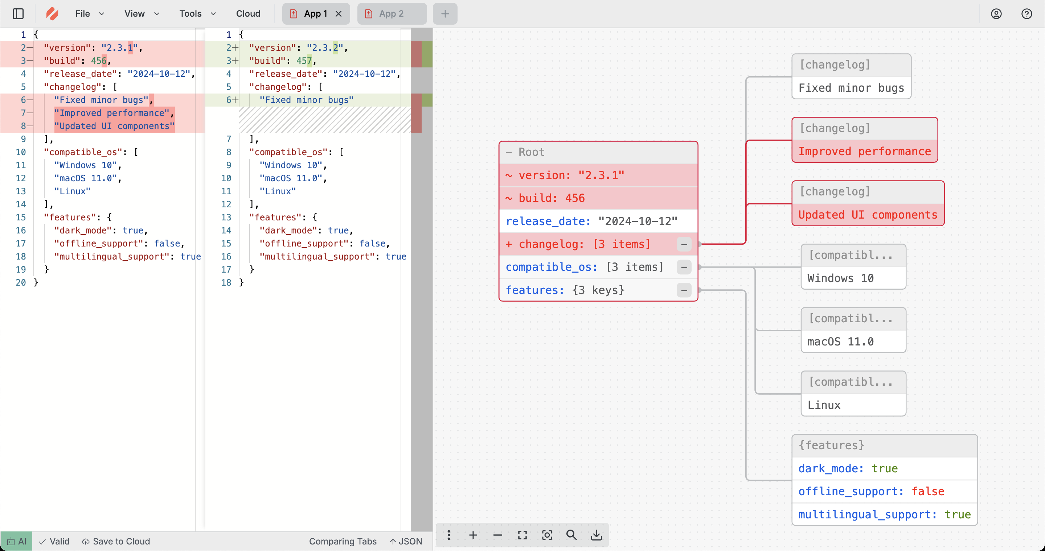Open the help question mark icon
Image resolution: width=1045 pixels, height=551 pixels.
1026,14
